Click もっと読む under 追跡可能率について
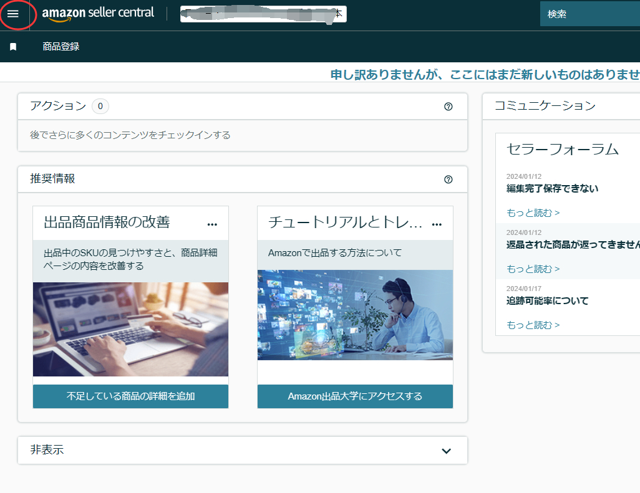Image resolution: width=640 pixels, height=493 pixels. point(533,325)
